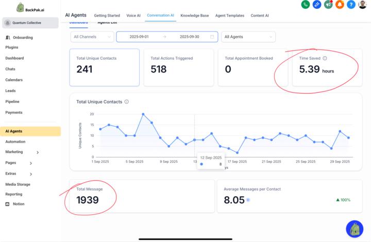Screen dimensions: 371x242
Task: Go to the Knowledge Base tab
Action: 194,15
